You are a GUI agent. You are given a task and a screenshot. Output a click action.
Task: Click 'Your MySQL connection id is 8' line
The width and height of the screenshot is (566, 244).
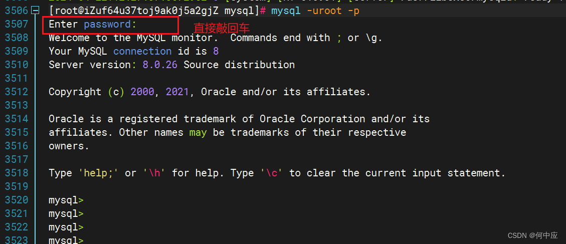[134, 52]
